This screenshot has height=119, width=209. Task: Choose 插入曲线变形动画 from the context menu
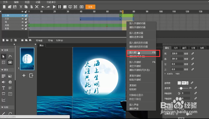point(138,43)
